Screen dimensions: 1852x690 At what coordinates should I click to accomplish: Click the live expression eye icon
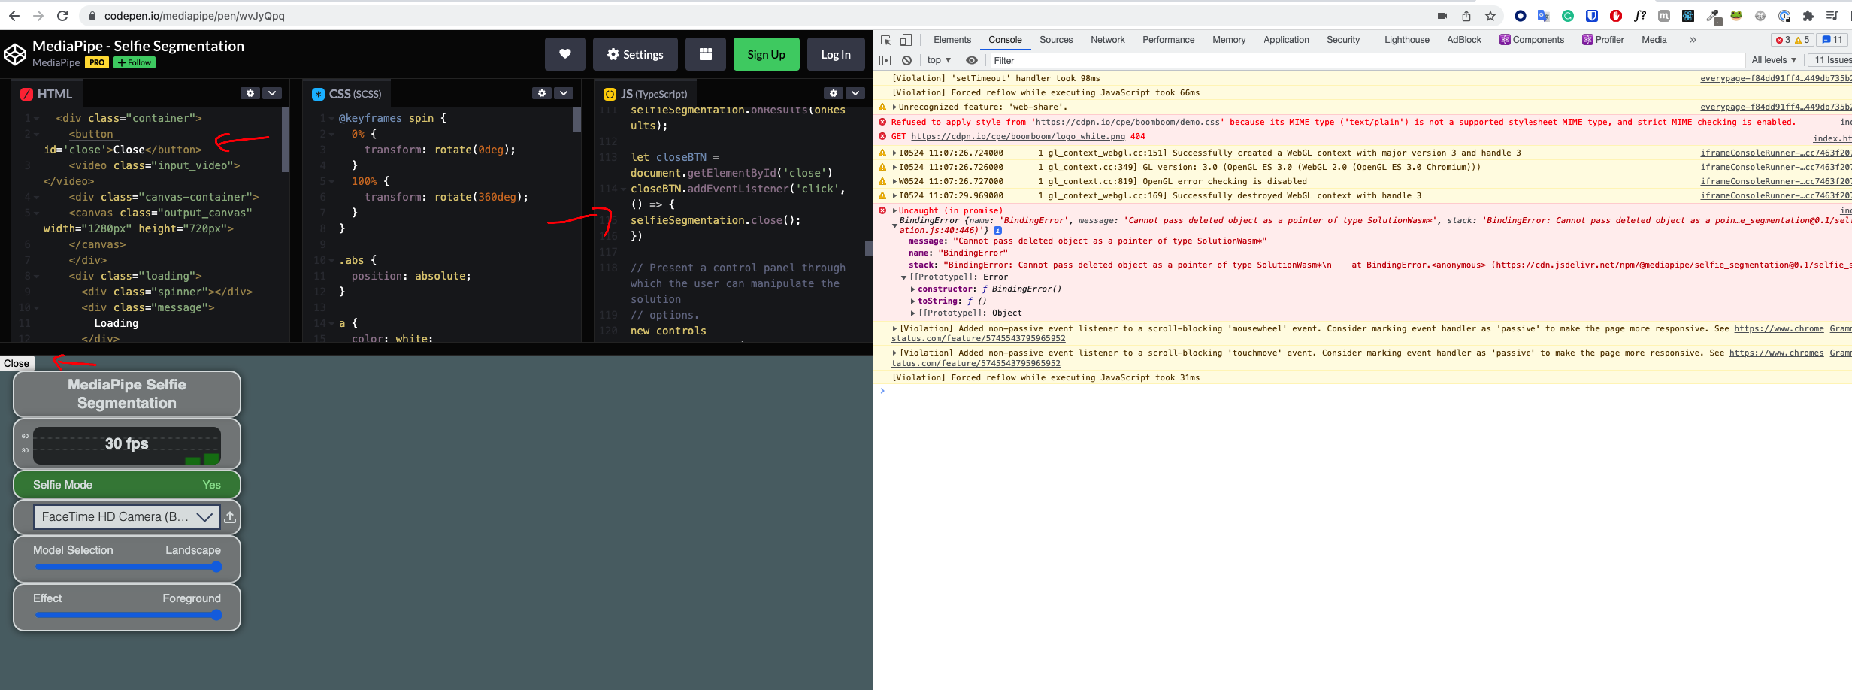(x=972, y=60)
